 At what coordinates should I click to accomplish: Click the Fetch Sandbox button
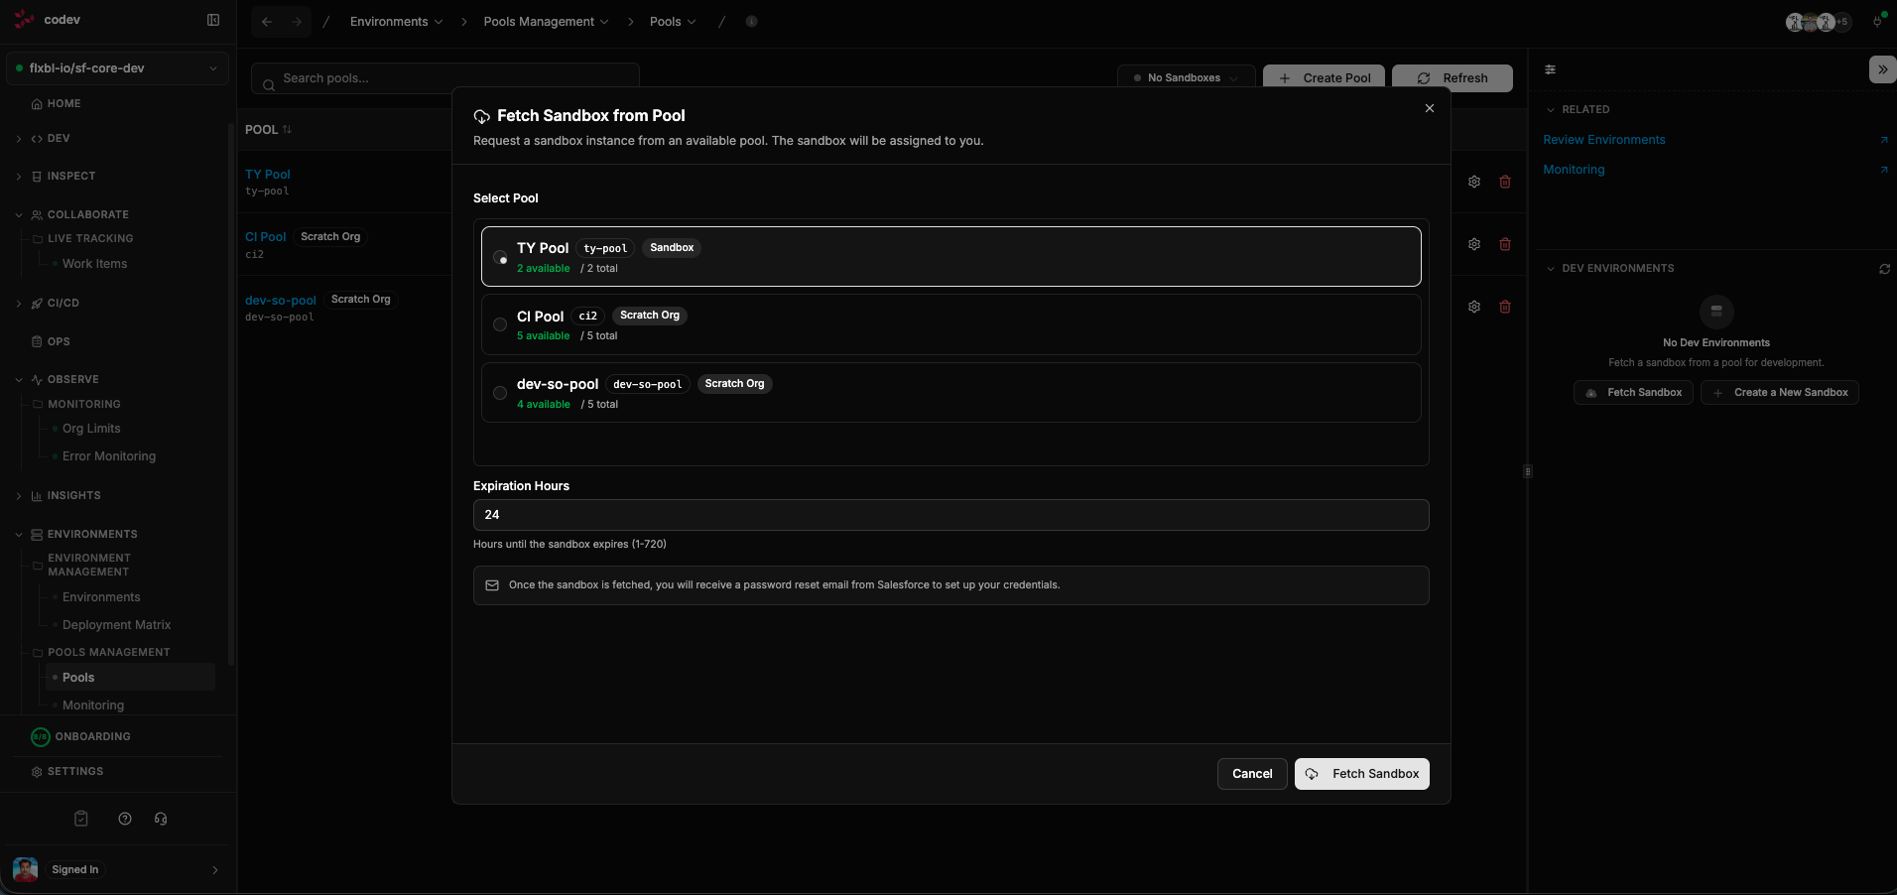[1361, 774]
